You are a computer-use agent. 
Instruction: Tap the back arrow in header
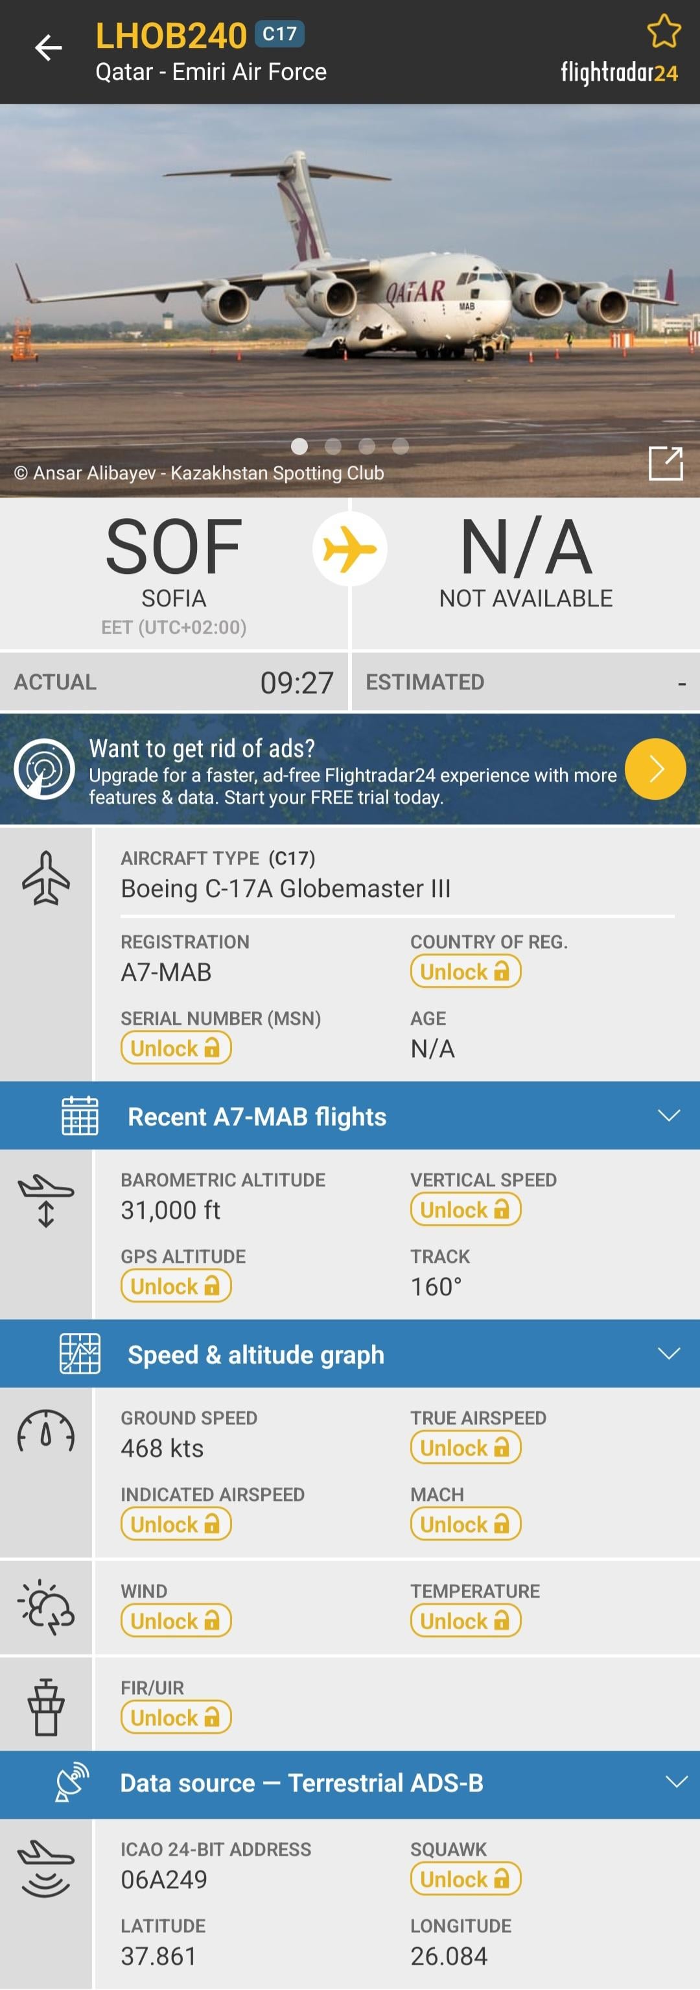(48, 48)
